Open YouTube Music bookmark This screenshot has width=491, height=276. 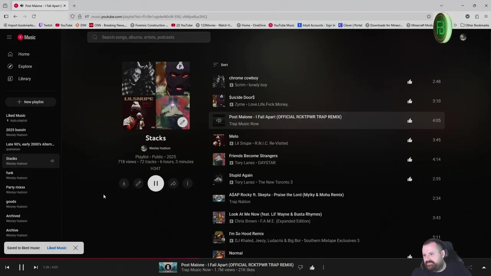pos(282,25)
